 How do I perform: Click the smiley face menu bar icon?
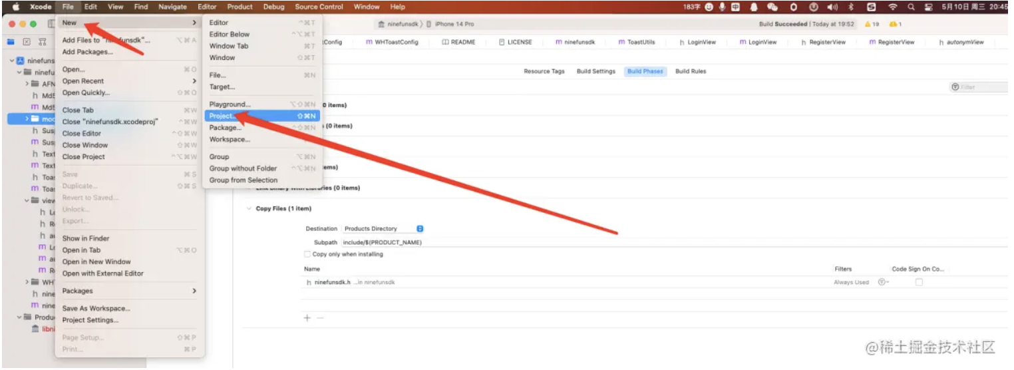point(709,7)
